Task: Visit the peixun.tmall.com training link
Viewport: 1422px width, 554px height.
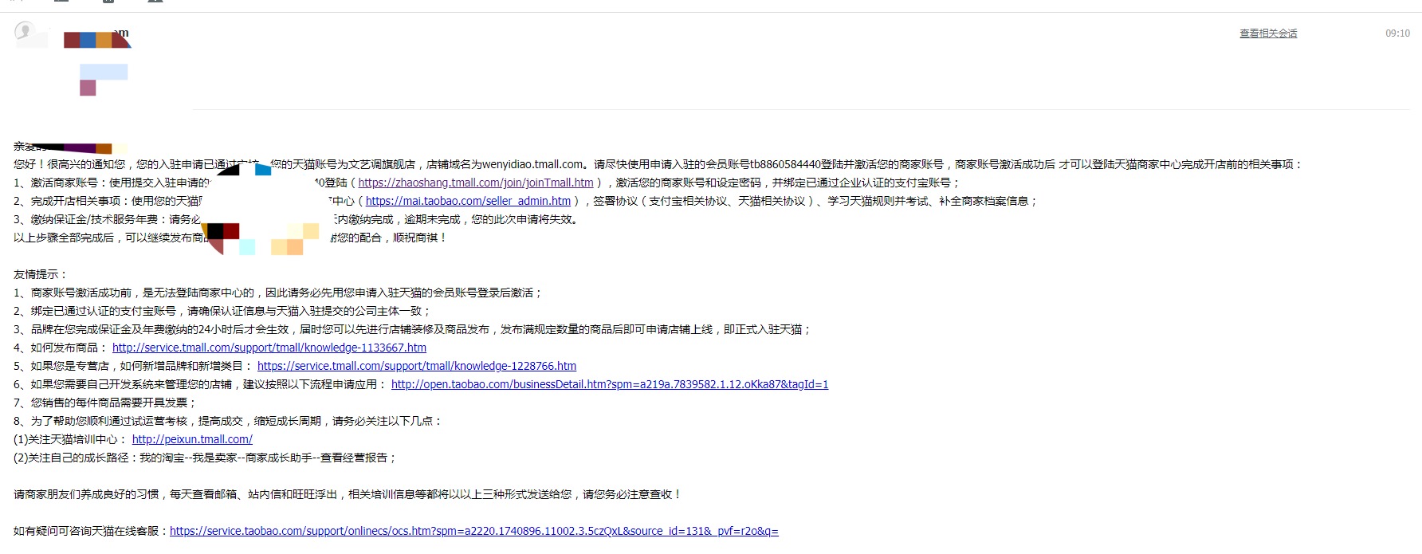Action: tap(192, 440)
